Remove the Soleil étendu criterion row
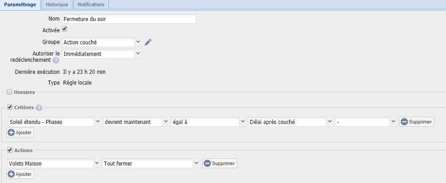Screen dimensions: 446x183 point(417,122)
